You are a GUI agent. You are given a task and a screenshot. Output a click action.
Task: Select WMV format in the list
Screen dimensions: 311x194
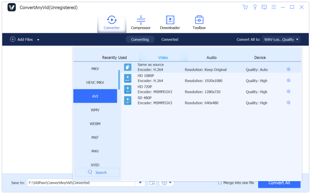[95, 110]
